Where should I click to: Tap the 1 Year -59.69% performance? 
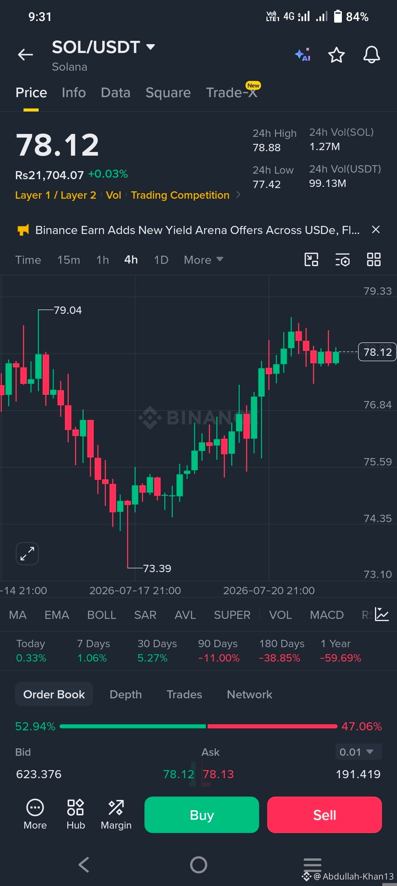pos(340,651)
